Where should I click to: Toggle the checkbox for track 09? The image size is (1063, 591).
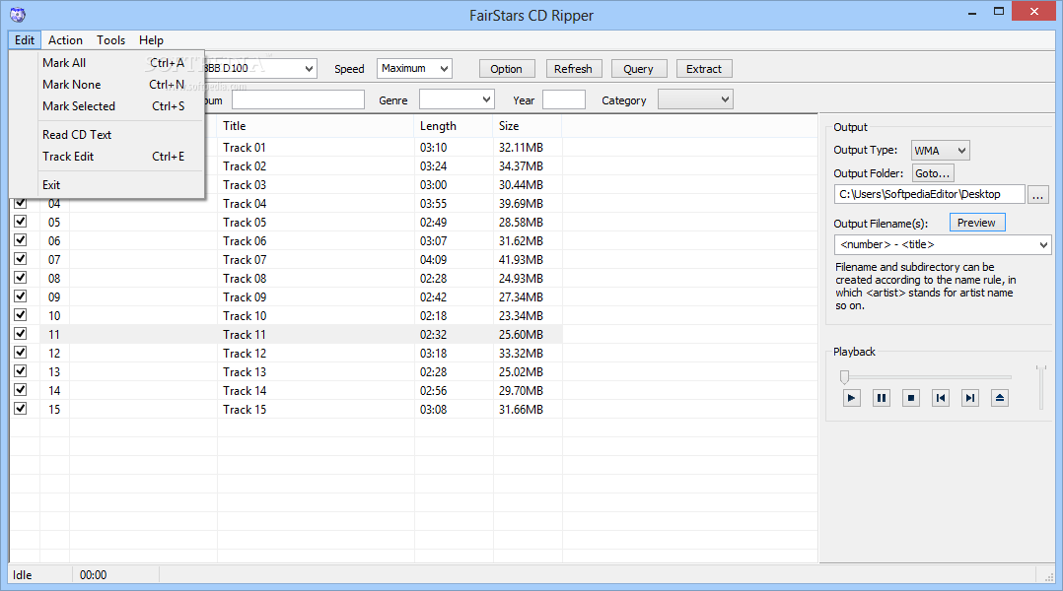[x=21, y=296]
